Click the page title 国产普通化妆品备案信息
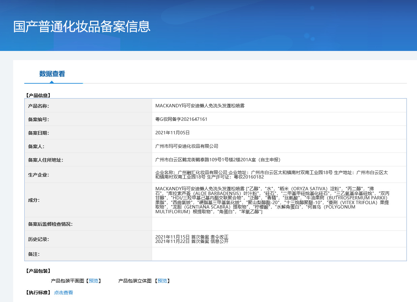 click(82, 27)
